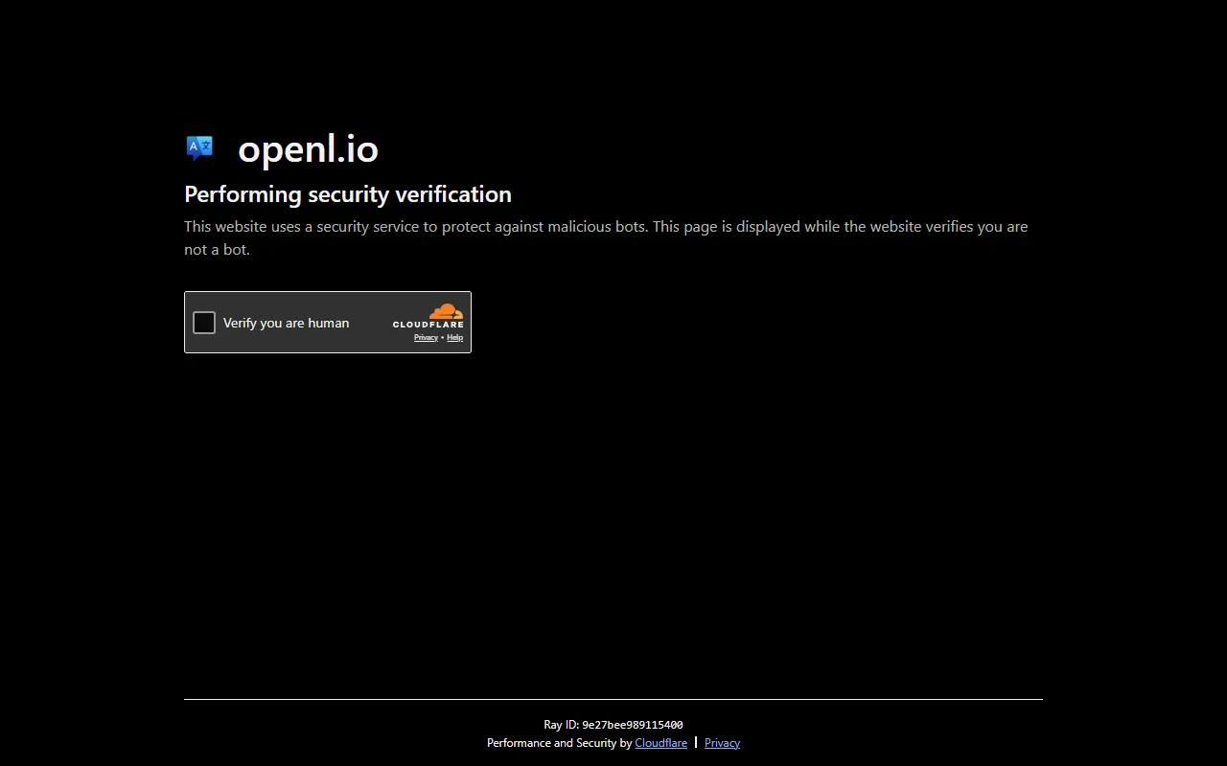Click the "Ray ID:" label in footer
1227x766 pixels.
pos(561,725)
